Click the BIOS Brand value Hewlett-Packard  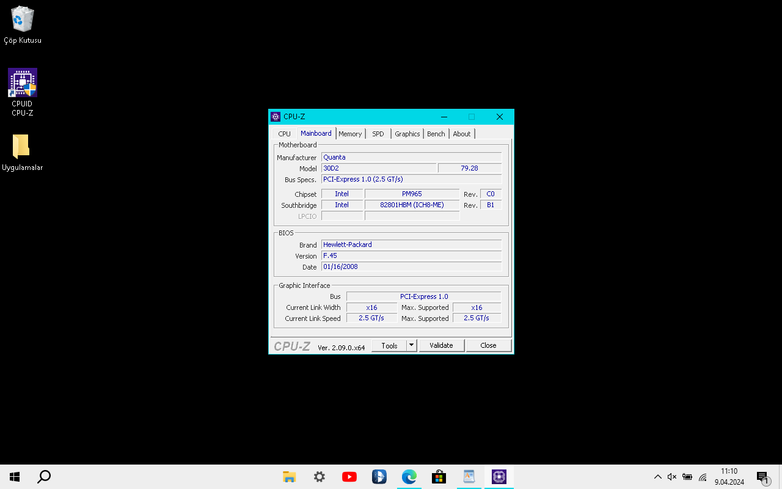point(412,244)
